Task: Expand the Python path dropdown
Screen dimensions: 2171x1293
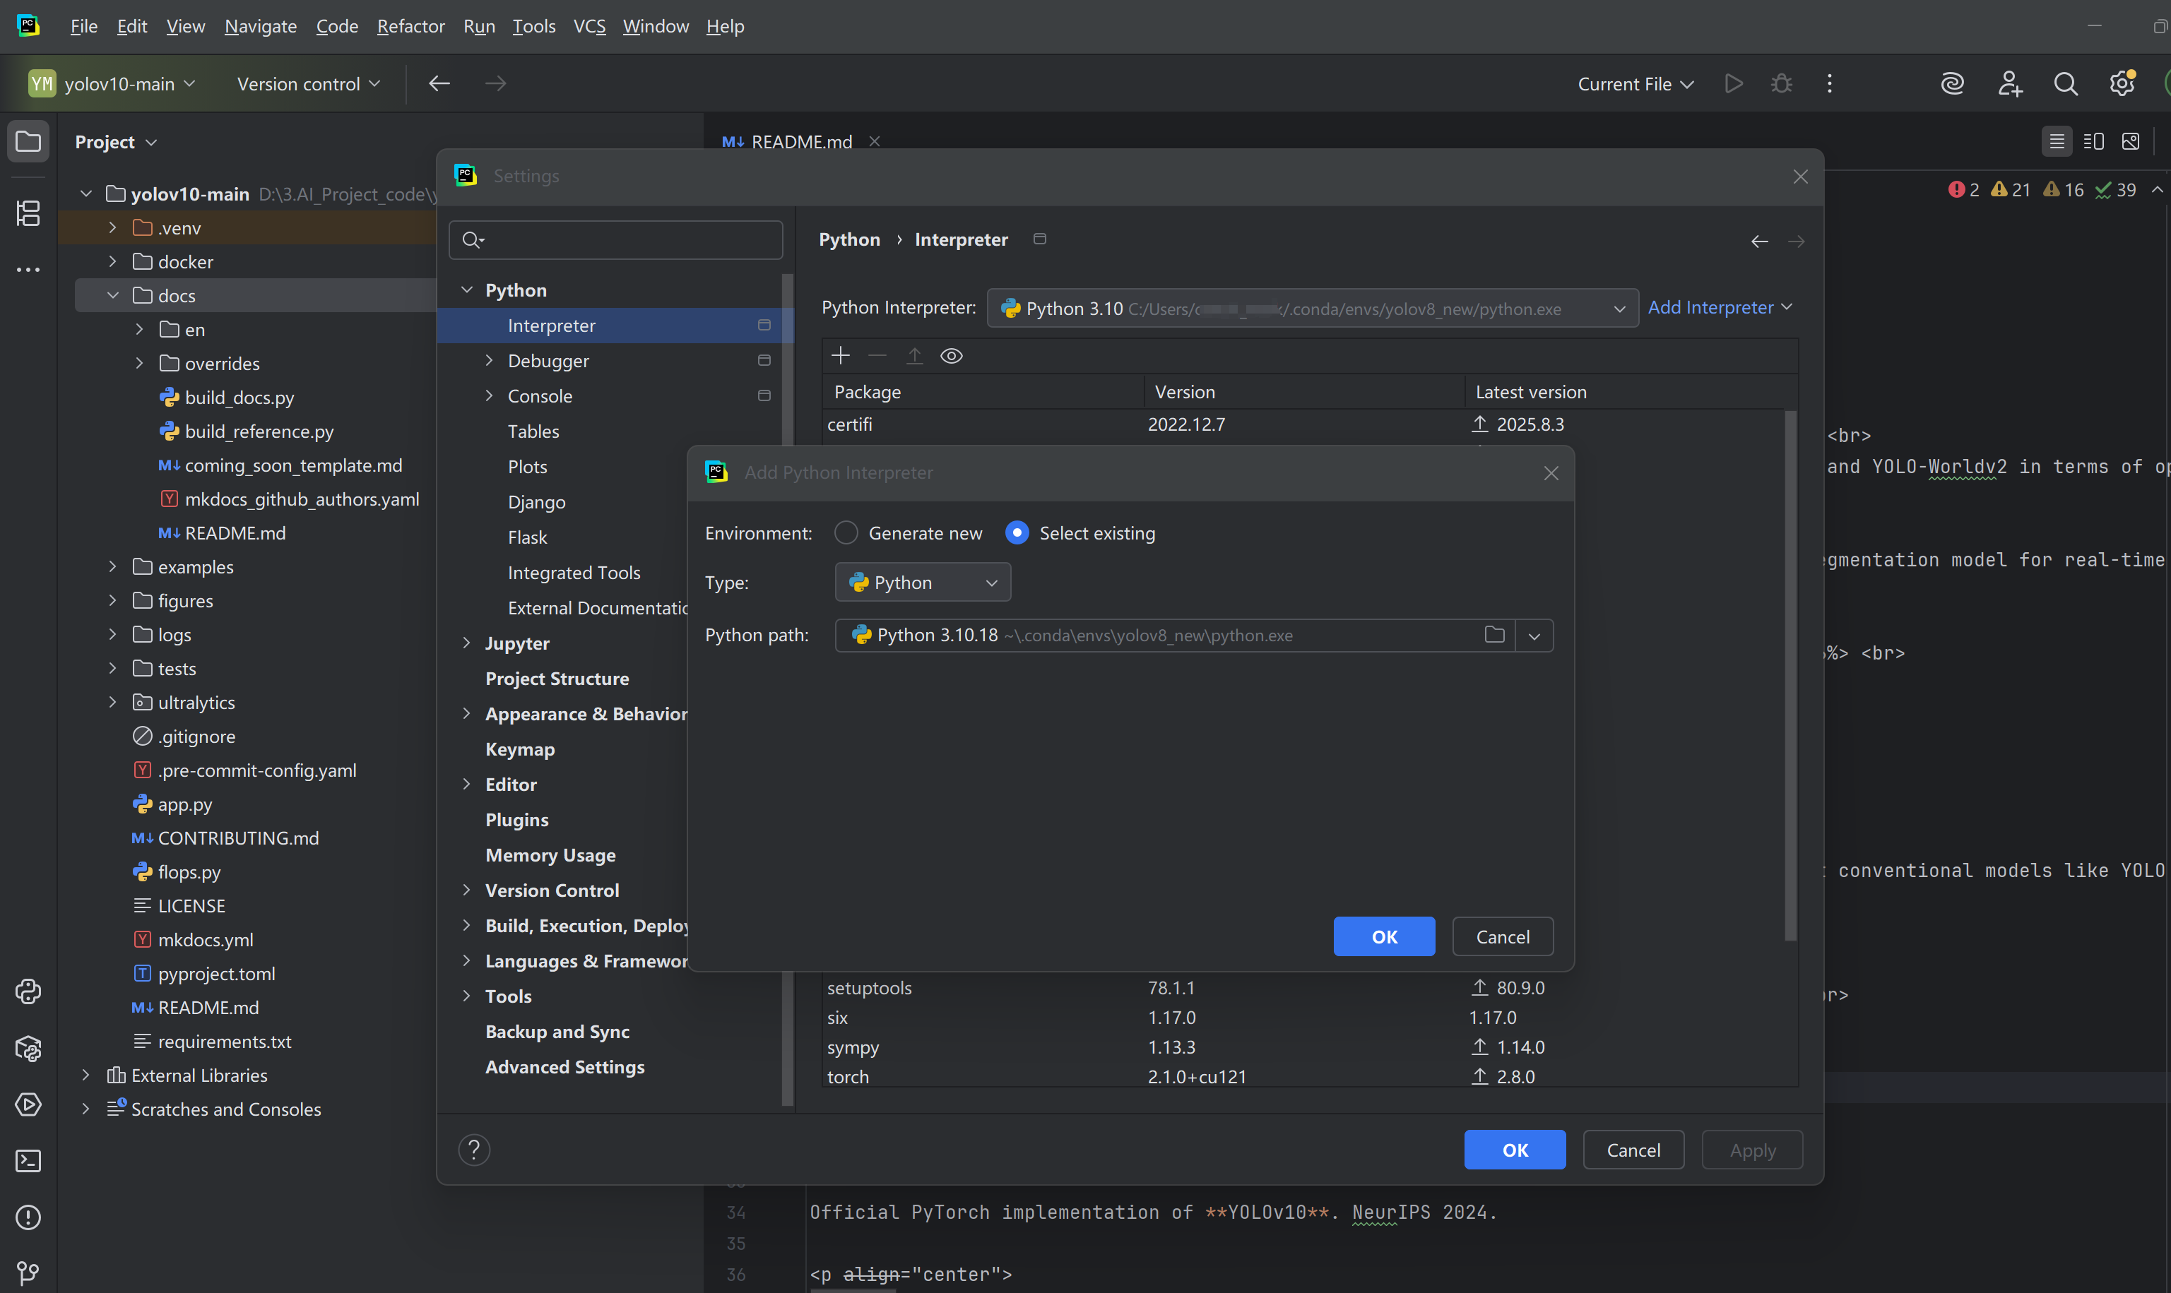Action: point(1534,635)
